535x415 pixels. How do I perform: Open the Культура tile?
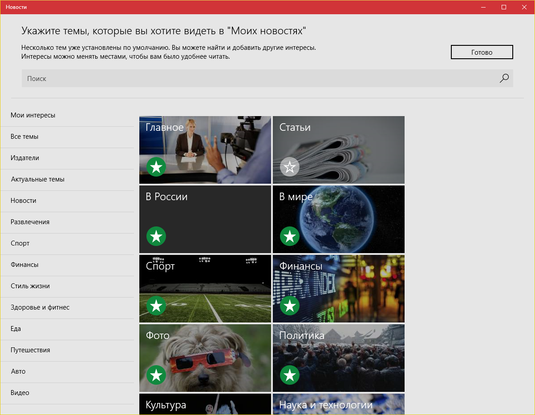[205, 404]
